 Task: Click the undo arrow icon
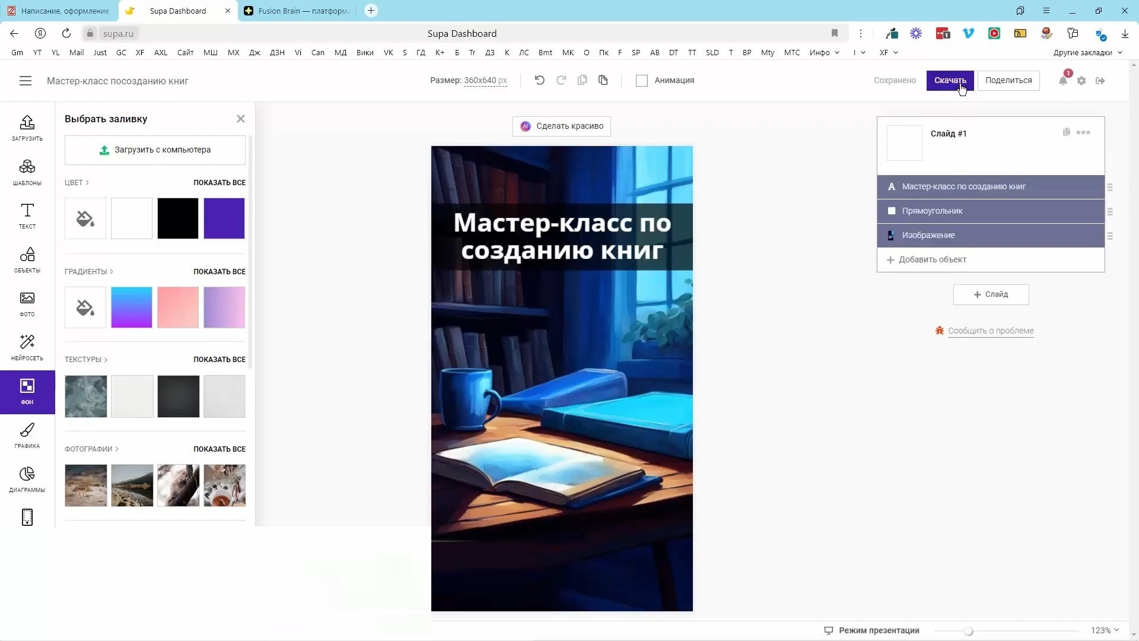[x=539, y=80]
